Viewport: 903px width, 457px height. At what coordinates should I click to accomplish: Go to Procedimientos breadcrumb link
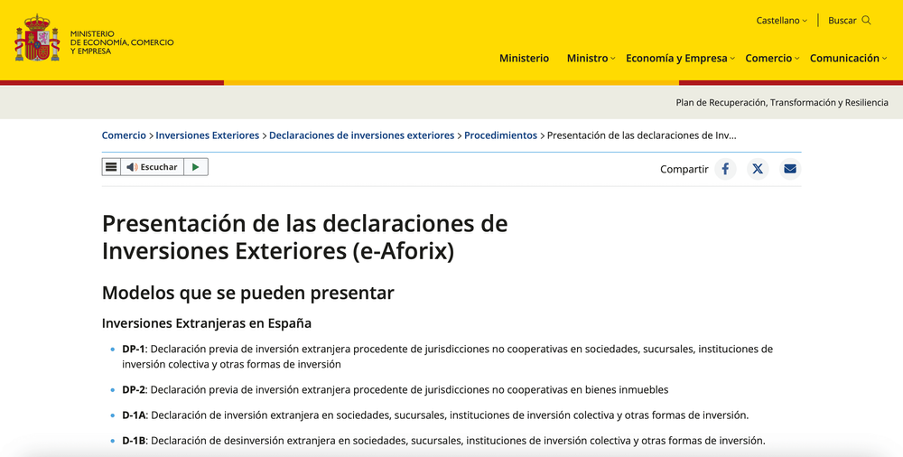(x=500, y=135)
